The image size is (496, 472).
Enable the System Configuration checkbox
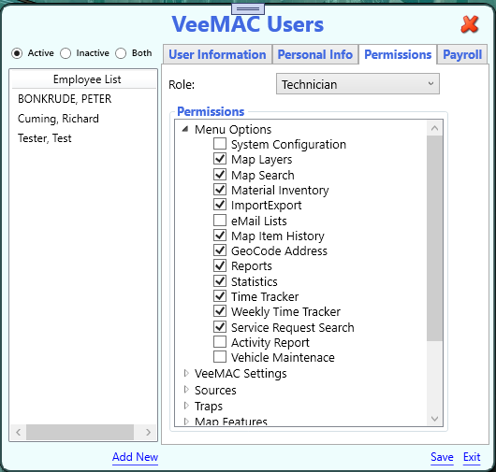pos(220,144)
